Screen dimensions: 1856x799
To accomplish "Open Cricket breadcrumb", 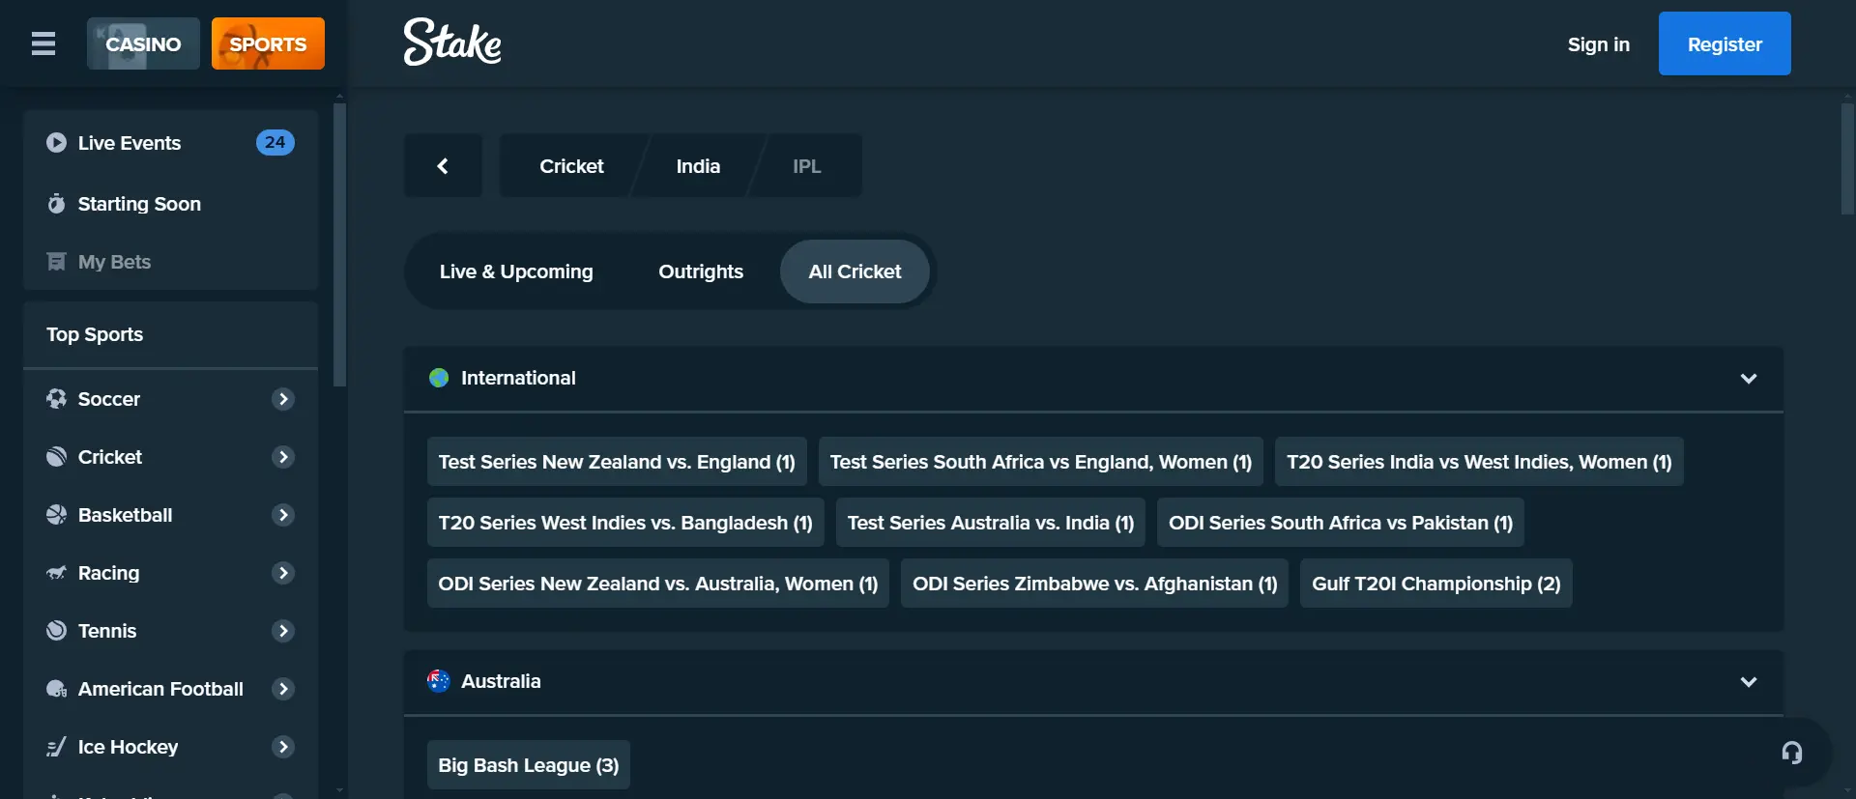I will [x=571, y=166].
